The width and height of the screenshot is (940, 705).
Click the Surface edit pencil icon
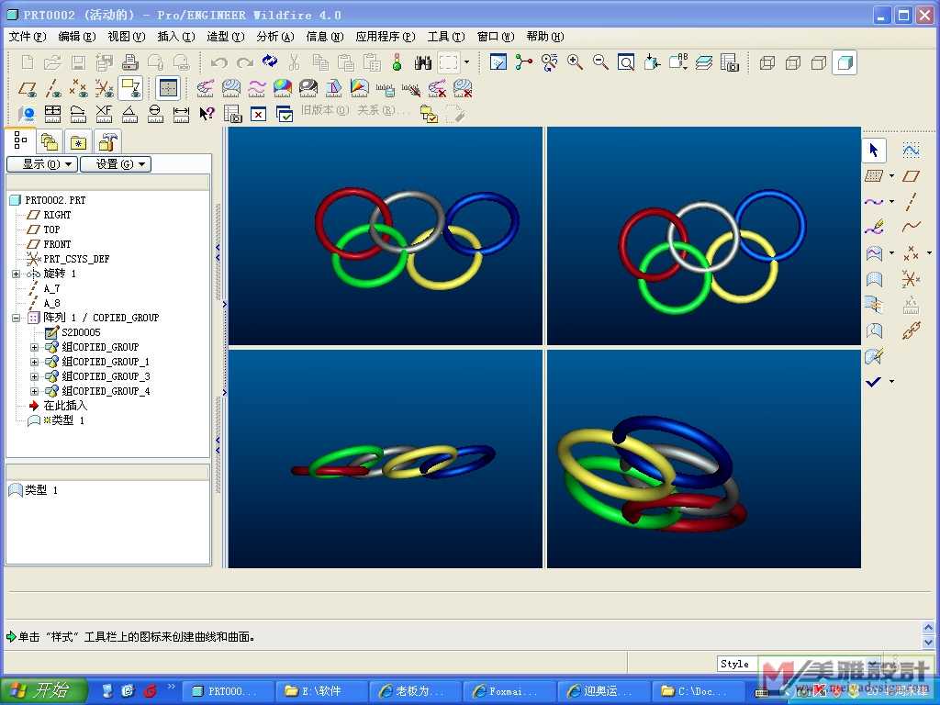(x=875, y=356)
